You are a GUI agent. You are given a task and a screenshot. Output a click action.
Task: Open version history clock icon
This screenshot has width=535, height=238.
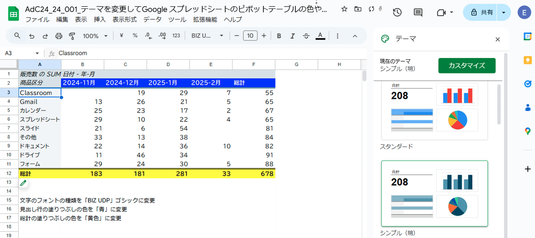coord(397,13)
